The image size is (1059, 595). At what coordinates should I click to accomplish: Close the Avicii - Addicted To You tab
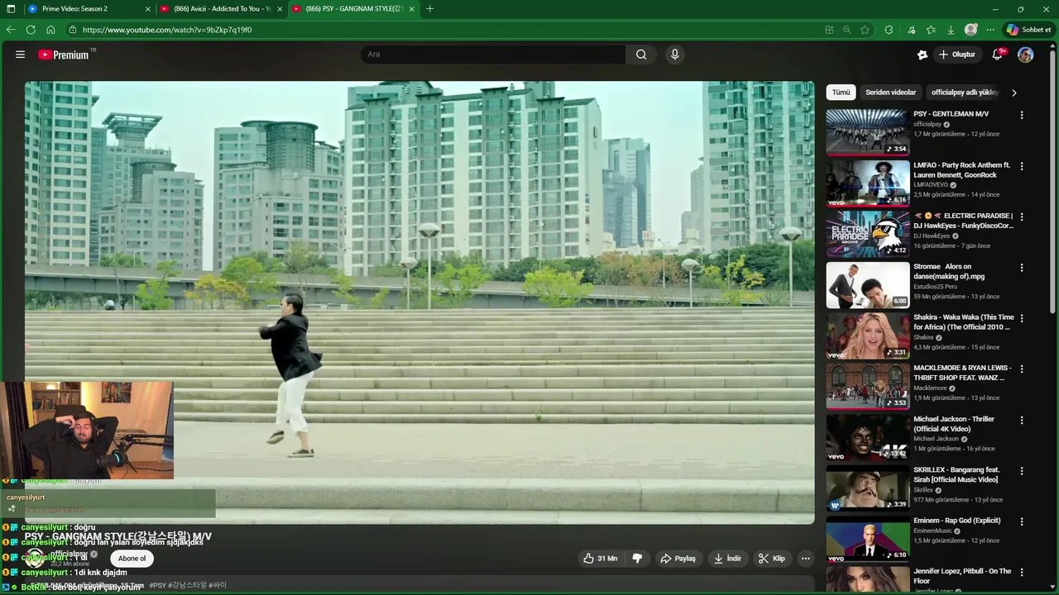pos(280,9)
